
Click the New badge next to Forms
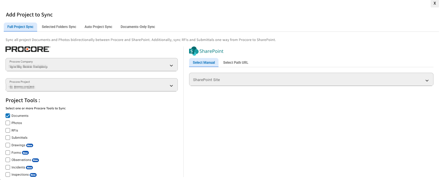point(25,153)
